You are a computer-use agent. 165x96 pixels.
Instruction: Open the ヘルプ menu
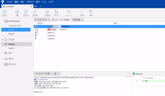tap(51, 2)
